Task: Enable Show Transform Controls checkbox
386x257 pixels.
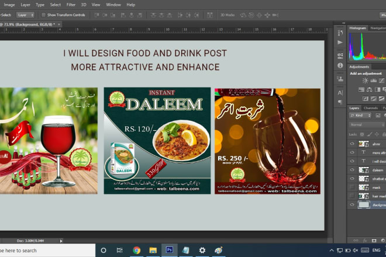Action: (x=43, y=15)
